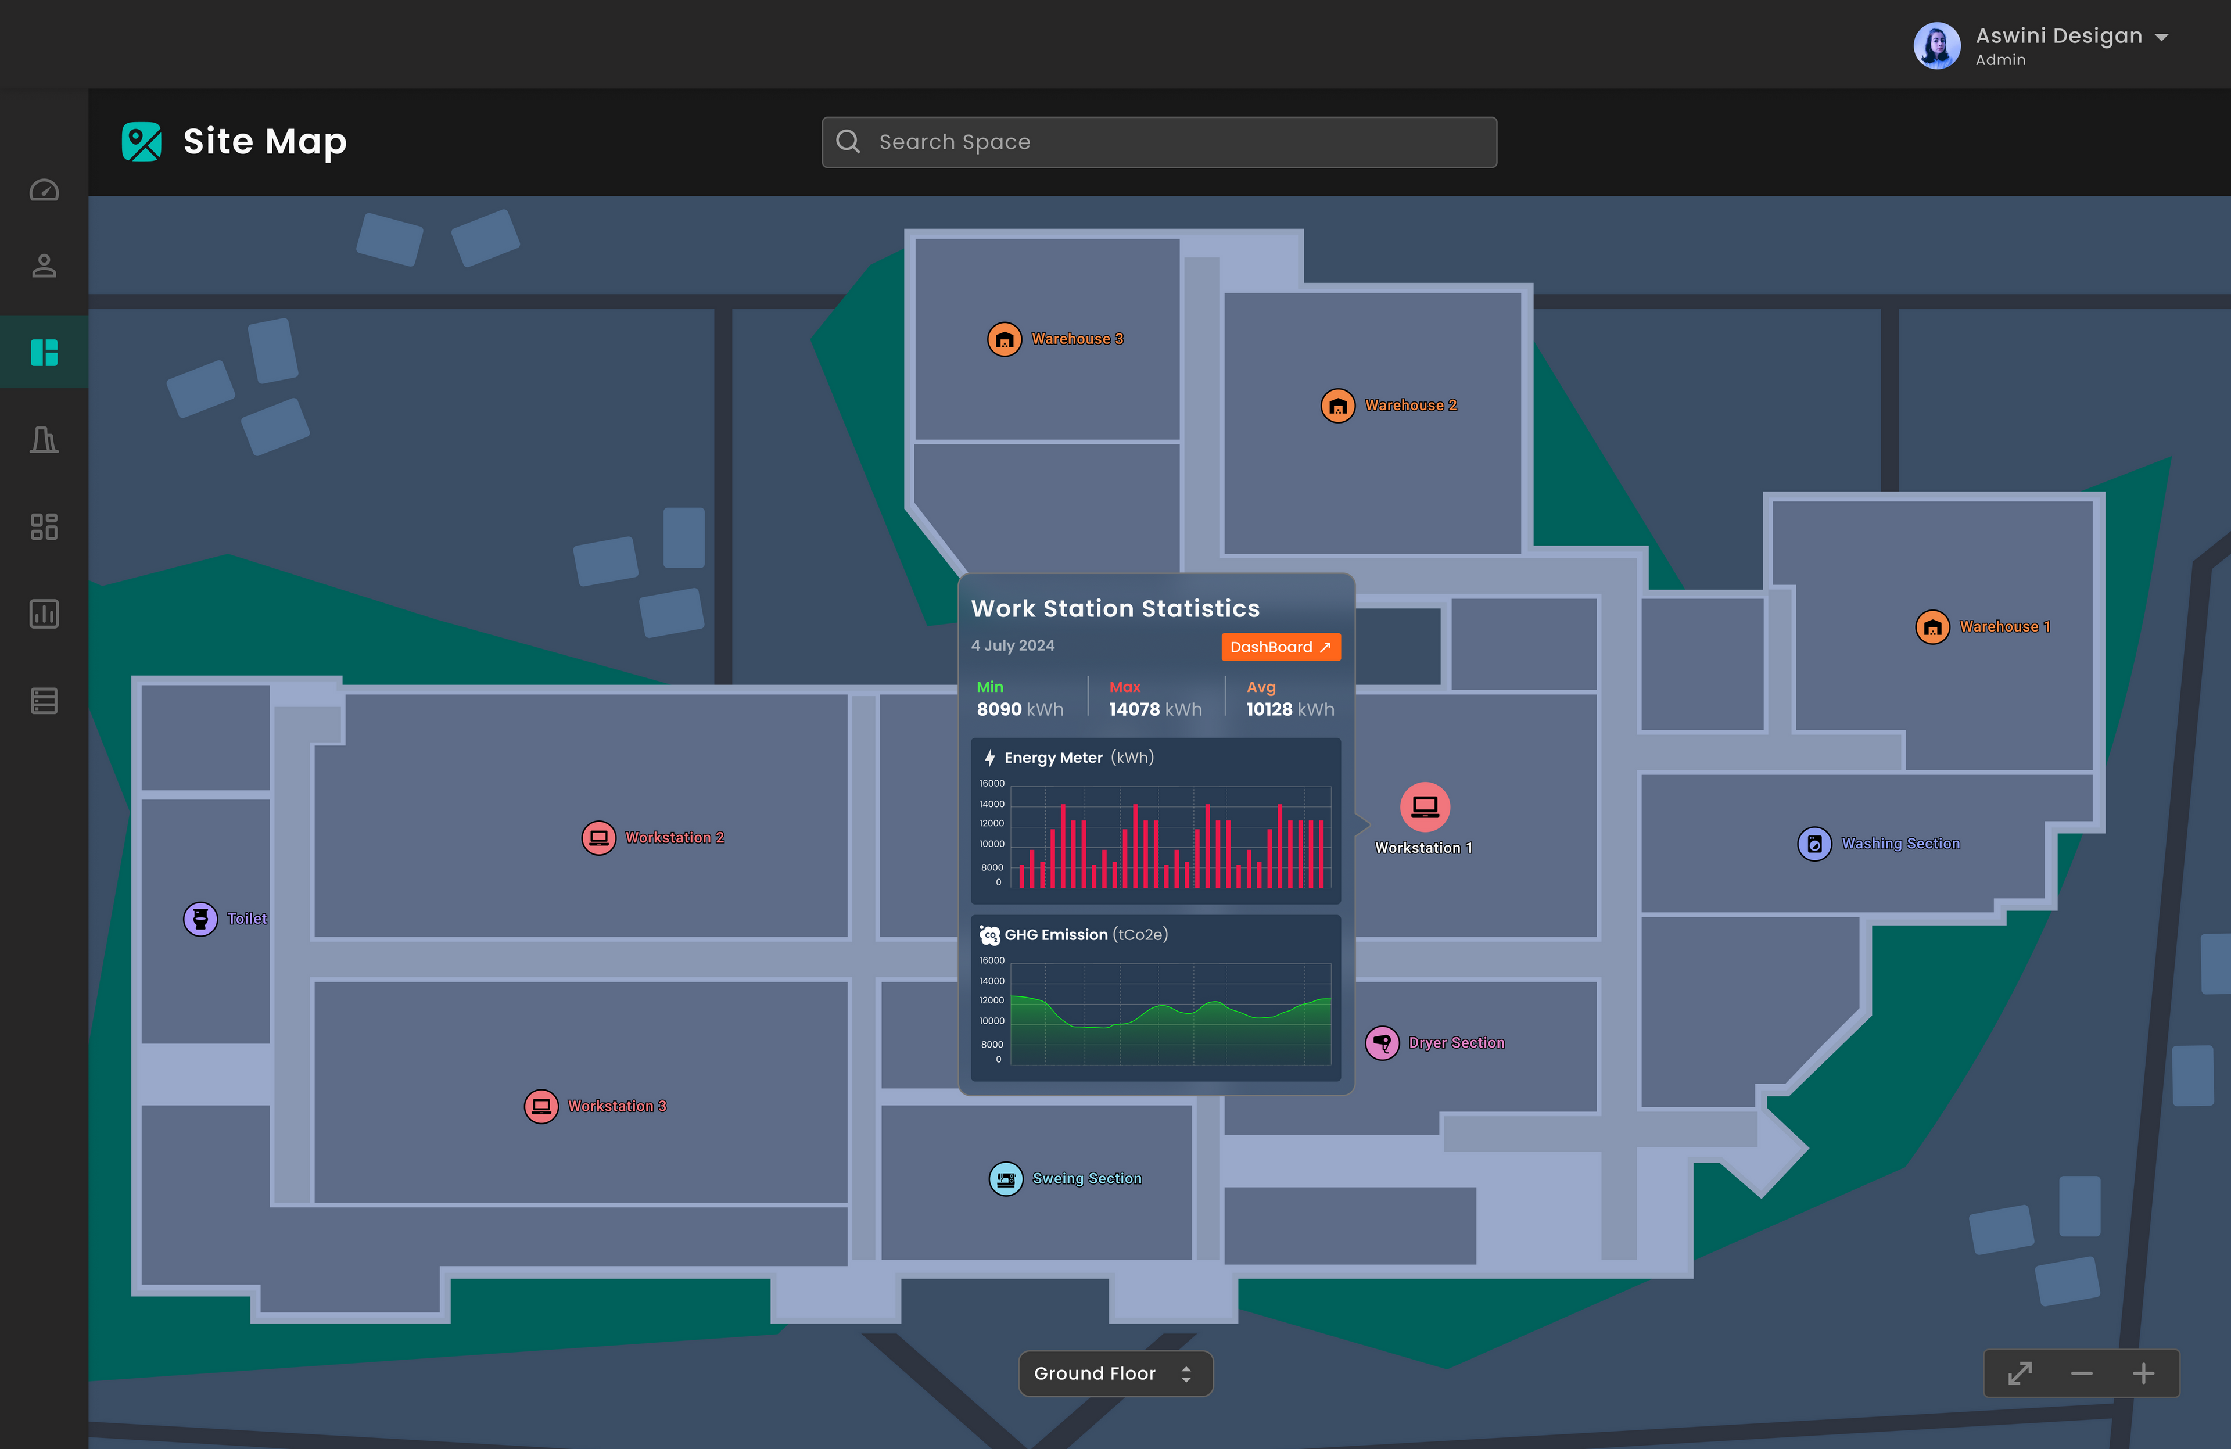Open the grid apps sidebar icon
Image resolution: width=2231 pixels, height=1449 pixels.
(44, 527)
